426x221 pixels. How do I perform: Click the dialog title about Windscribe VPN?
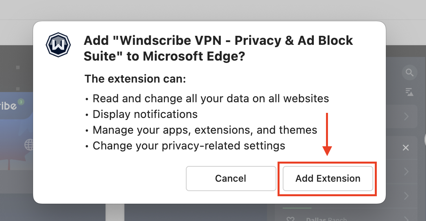(x=219, y=48)
